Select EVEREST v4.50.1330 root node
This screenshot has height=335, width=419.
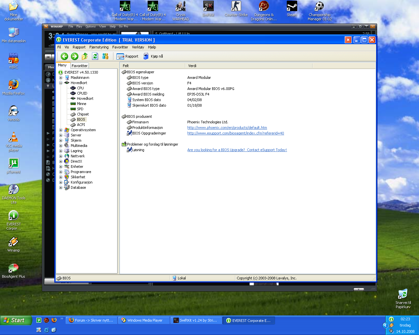pyautogui.click(x=81, y=72)
